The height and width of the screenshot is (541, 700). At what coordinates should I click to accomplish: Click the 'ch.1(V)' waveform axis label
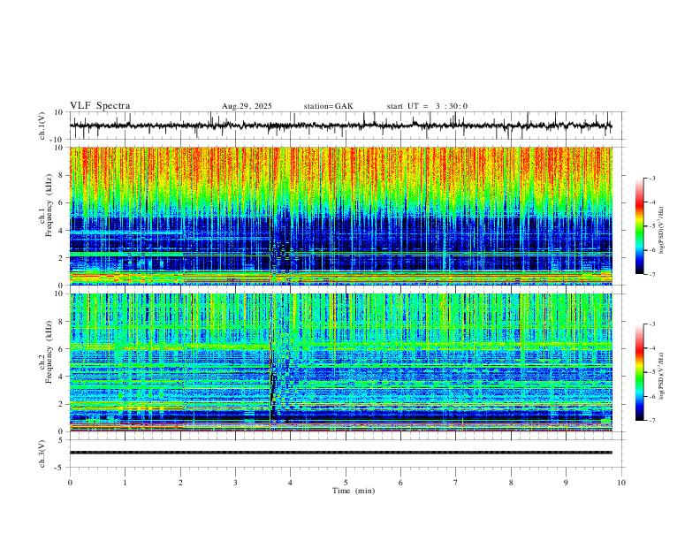(42, 126)
